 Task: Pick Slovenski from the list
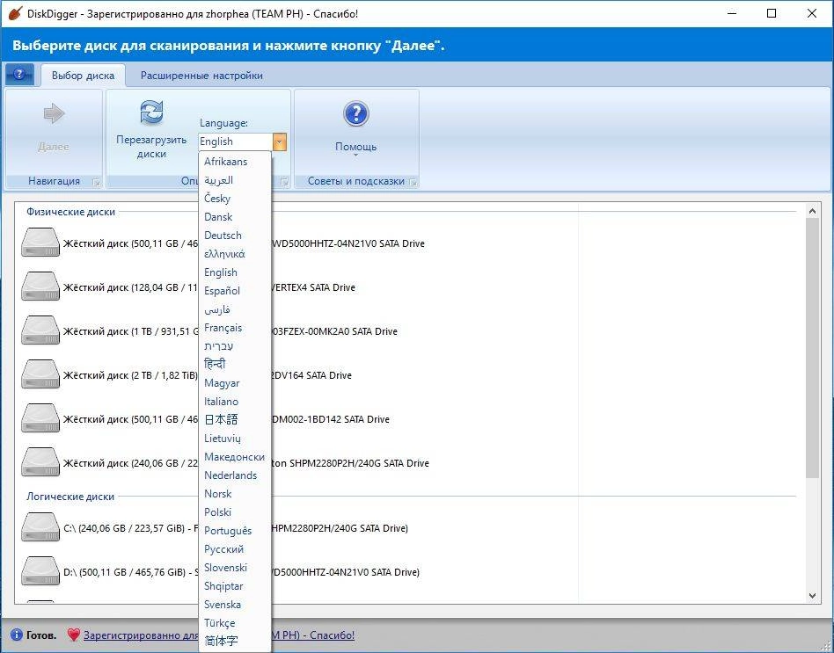click(x=235, y=568)
